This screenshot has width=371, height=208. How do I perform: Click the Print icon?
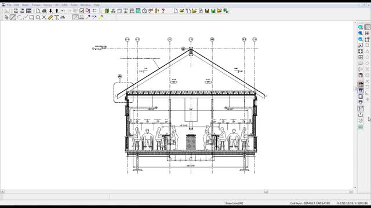point(44,11)
